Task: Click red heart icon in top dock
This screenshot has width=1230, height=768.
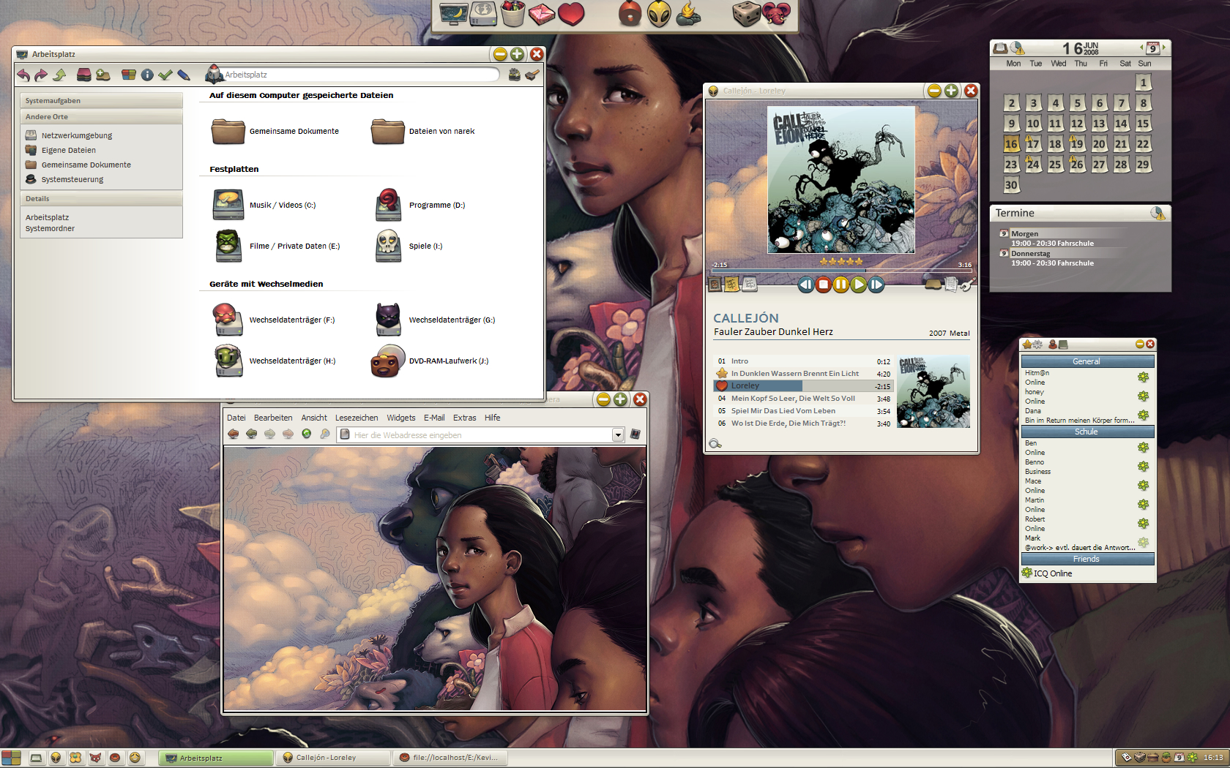Action: point(571,15)
